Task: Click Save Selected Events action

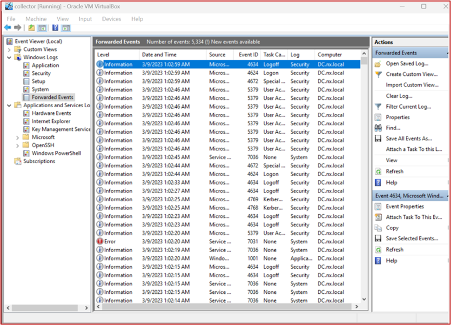Action: [x=412, y=239]
